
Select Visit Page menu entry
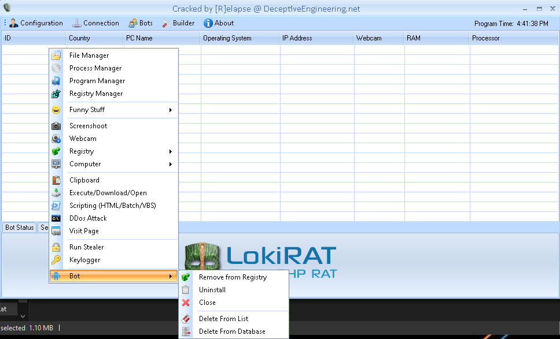(x=84, y=231)
